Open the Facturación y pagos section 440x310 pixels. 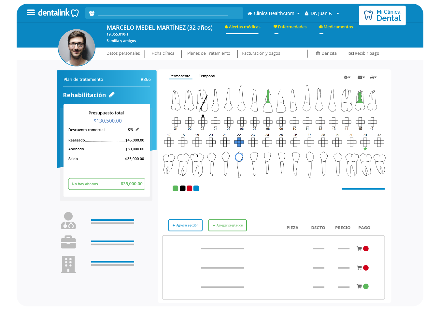[x=261, y=53]
